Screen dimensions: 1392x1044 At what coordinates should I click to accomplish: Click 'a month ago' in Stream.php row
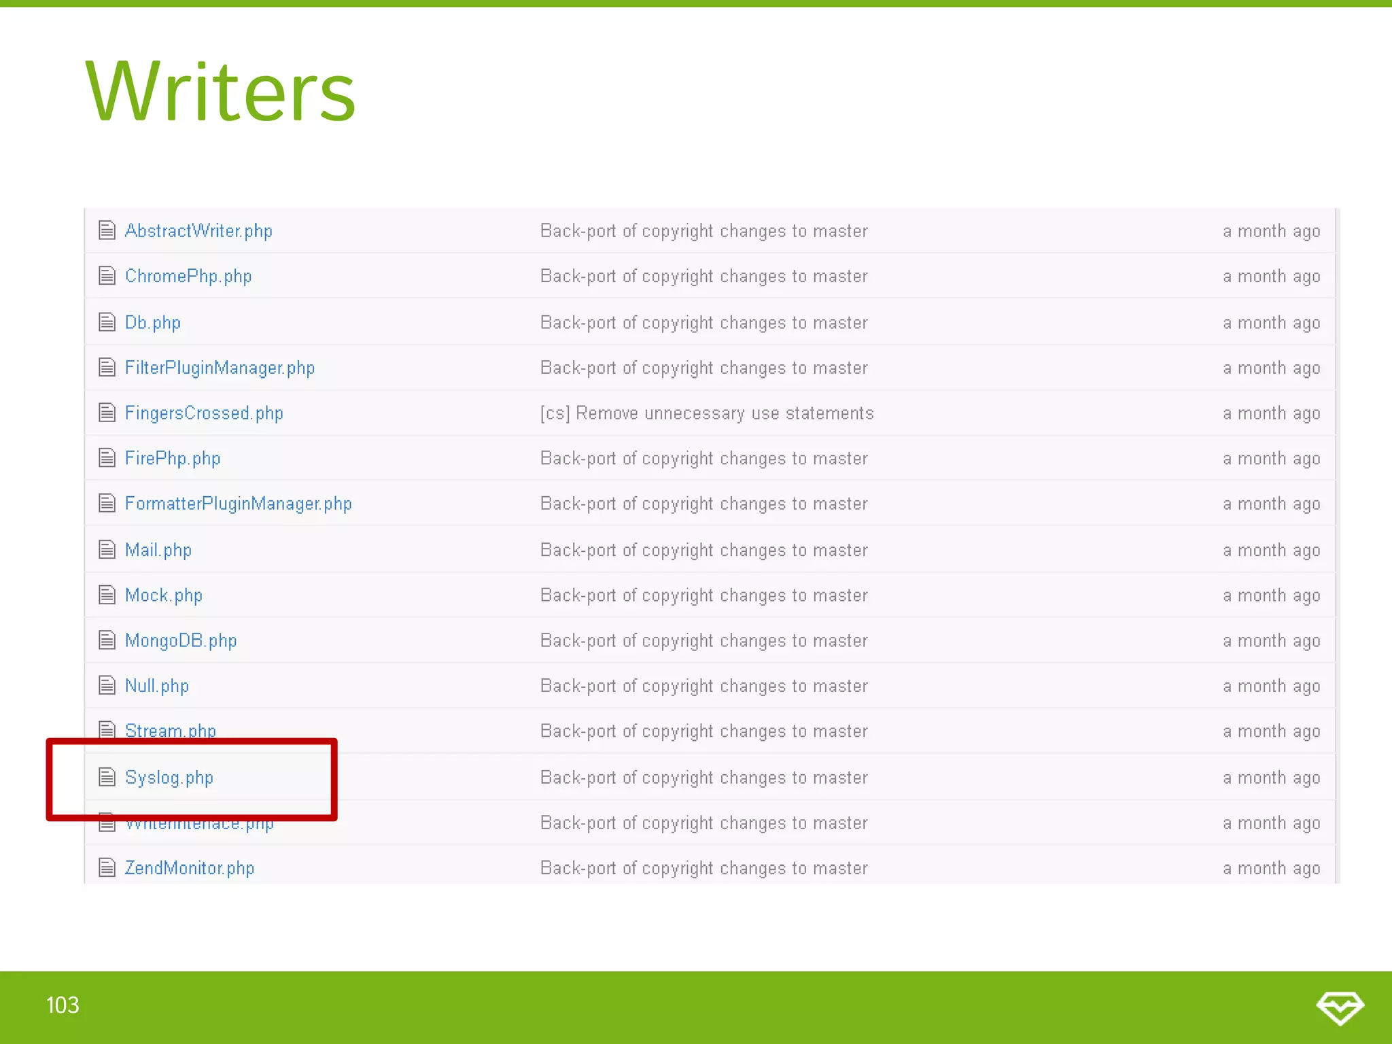1272,731
